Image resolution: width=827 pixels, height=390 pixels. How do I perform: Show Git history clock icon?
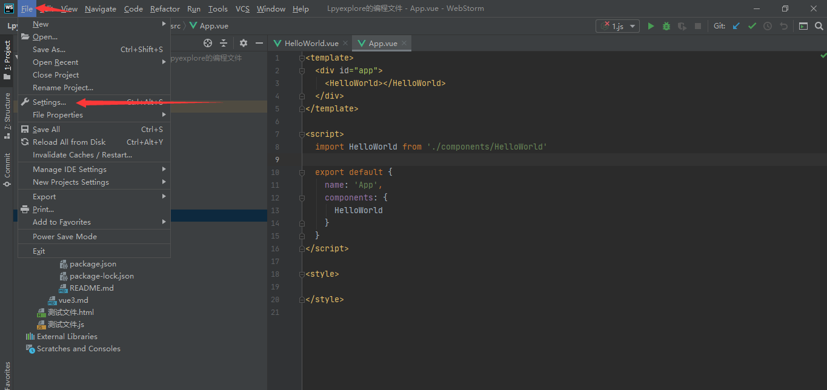pyautogui.click(x=768, y=26)
